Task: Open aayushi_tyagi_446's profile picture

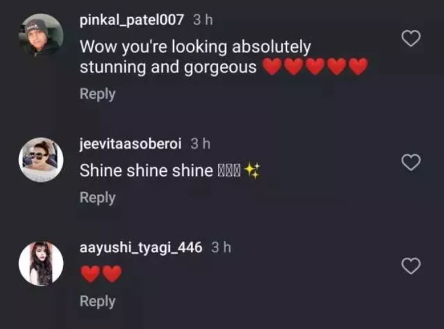Action: tap(41, 264)
